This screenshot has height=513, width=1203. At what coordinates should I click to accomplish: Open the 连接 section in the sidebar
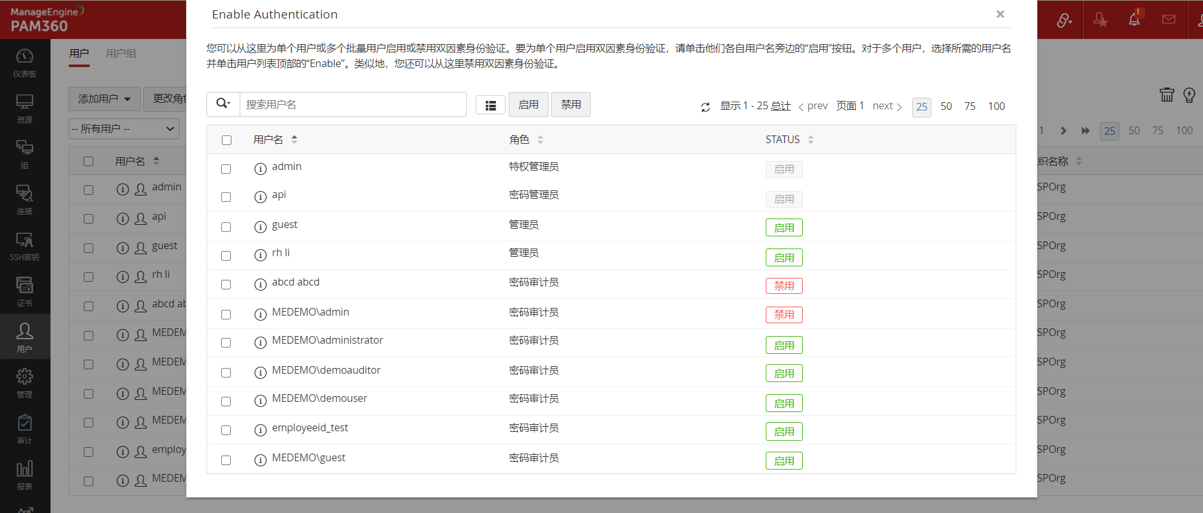(24, 200)
